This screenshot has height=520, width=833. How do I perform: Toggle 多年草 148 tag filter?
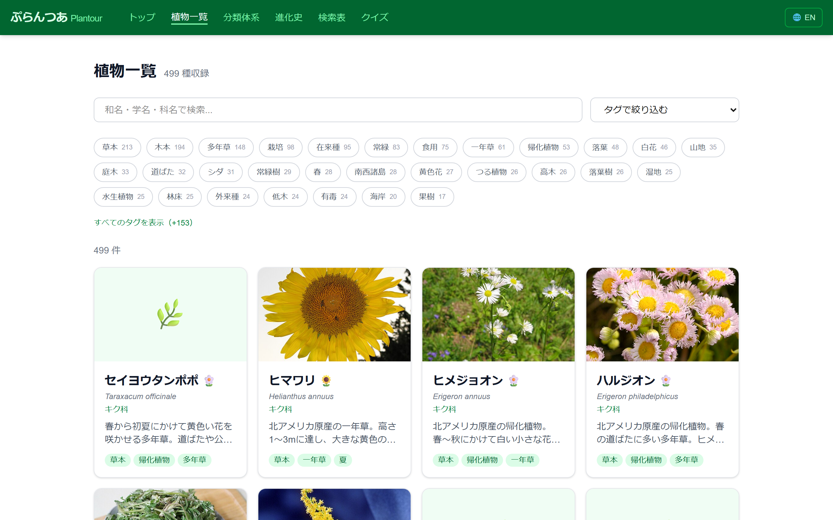click(x=226, y=147)
